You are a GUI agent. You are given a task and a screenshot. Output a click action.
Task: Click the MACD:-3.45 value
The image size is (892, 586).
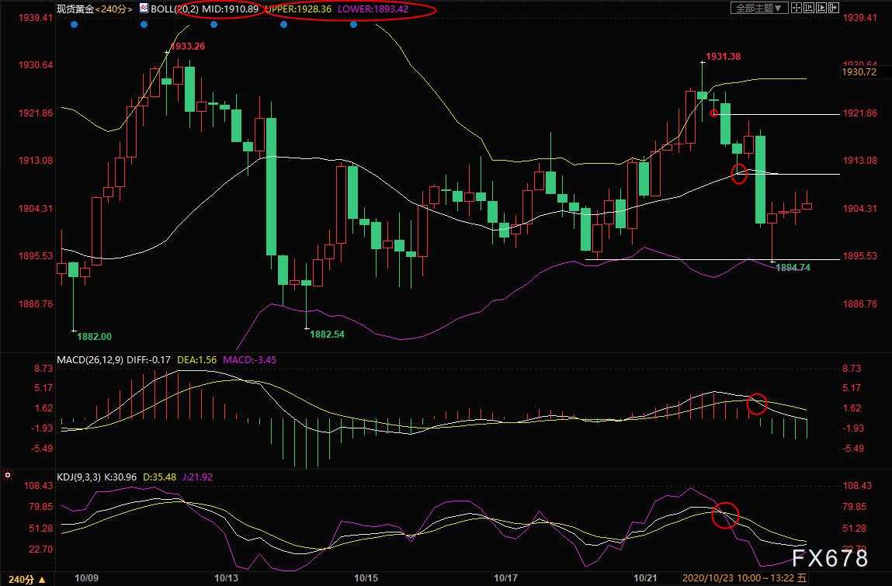[x=249, y=359]
